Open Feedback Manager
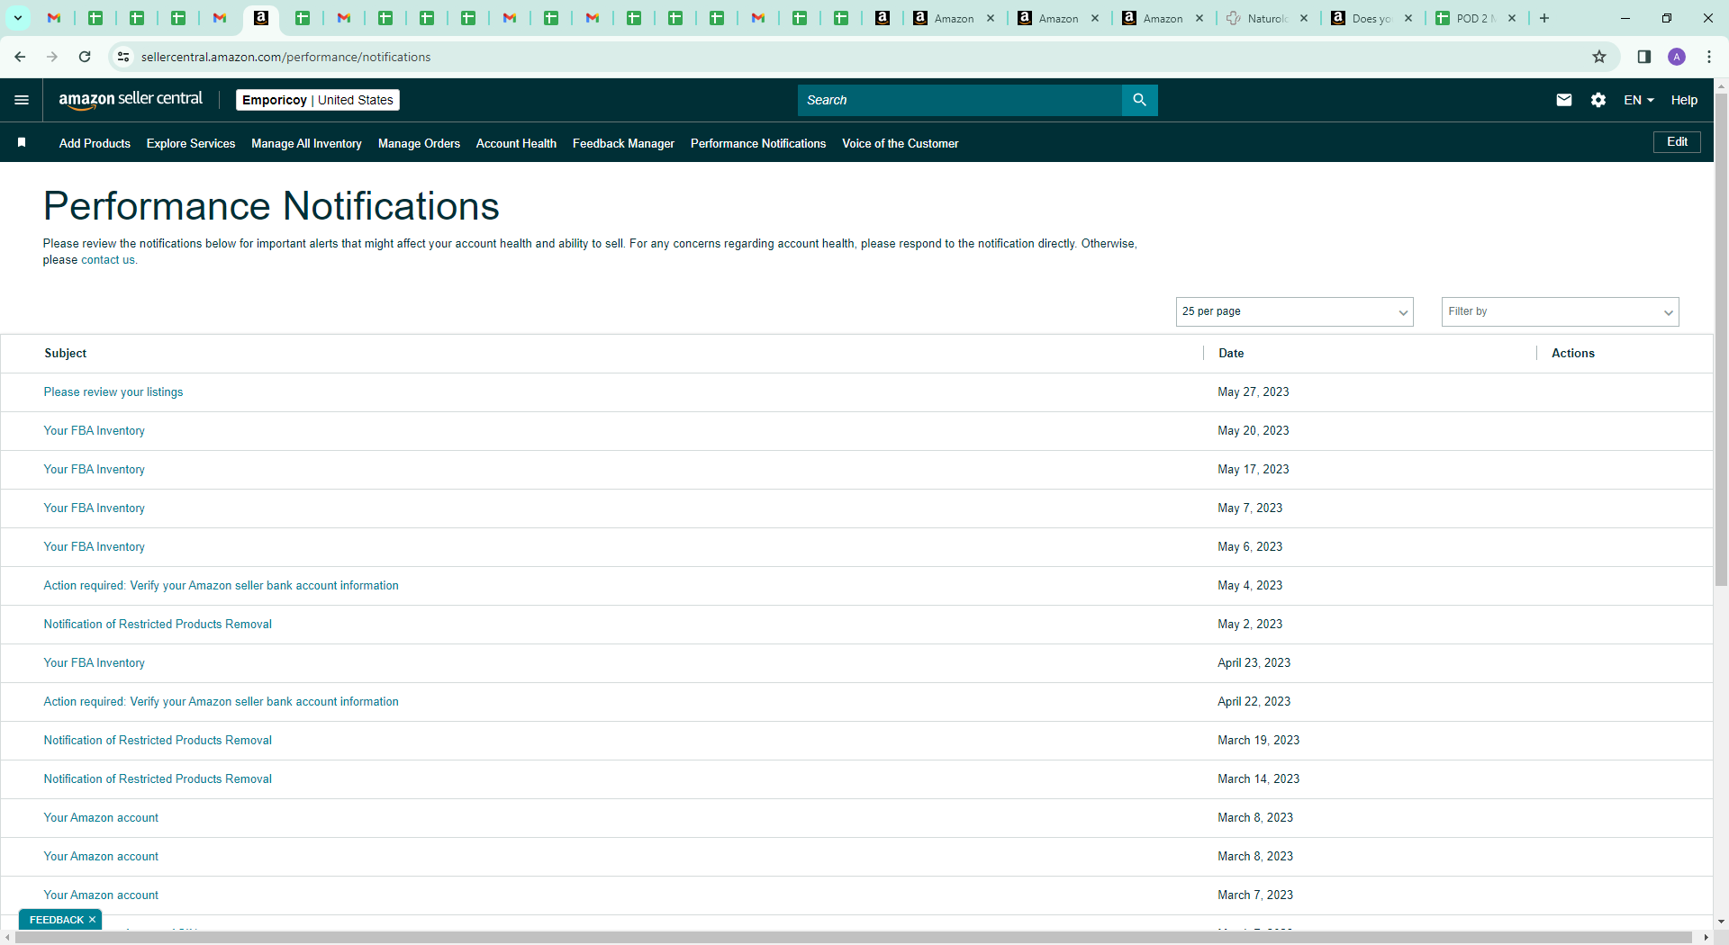Viewport: 1729px width, 945px height. (623, 143)
